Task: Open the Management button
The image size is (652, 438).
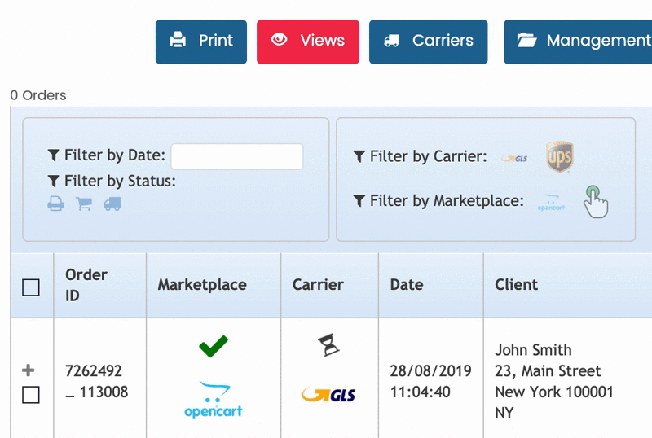Action: [578, 42]
